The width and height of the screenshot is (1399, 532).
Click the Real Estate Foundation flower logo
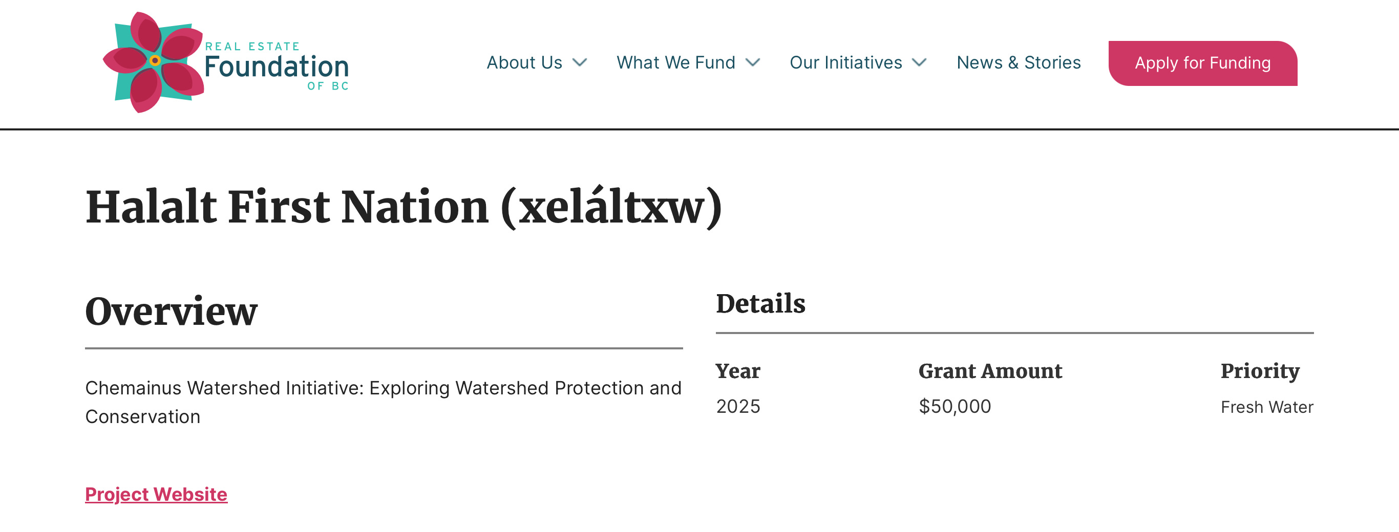point(154,62)
